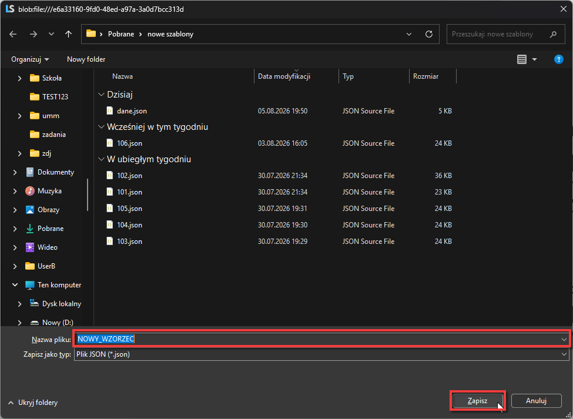This screenshot has width=573, height=419.
Task: Sort by Data modyfikacji column header
Action: point(284,76)
